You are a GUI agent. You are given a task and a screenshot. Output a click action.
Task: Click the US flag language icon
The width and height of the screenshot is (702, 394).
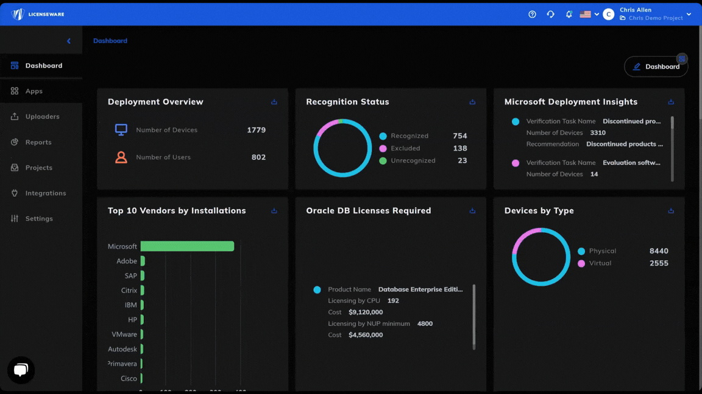tap(585, 15)
